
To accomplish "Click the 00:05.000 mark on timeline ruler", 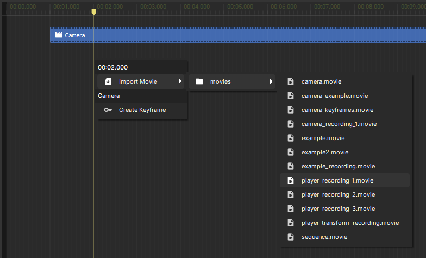I will (x=240, y=7).
